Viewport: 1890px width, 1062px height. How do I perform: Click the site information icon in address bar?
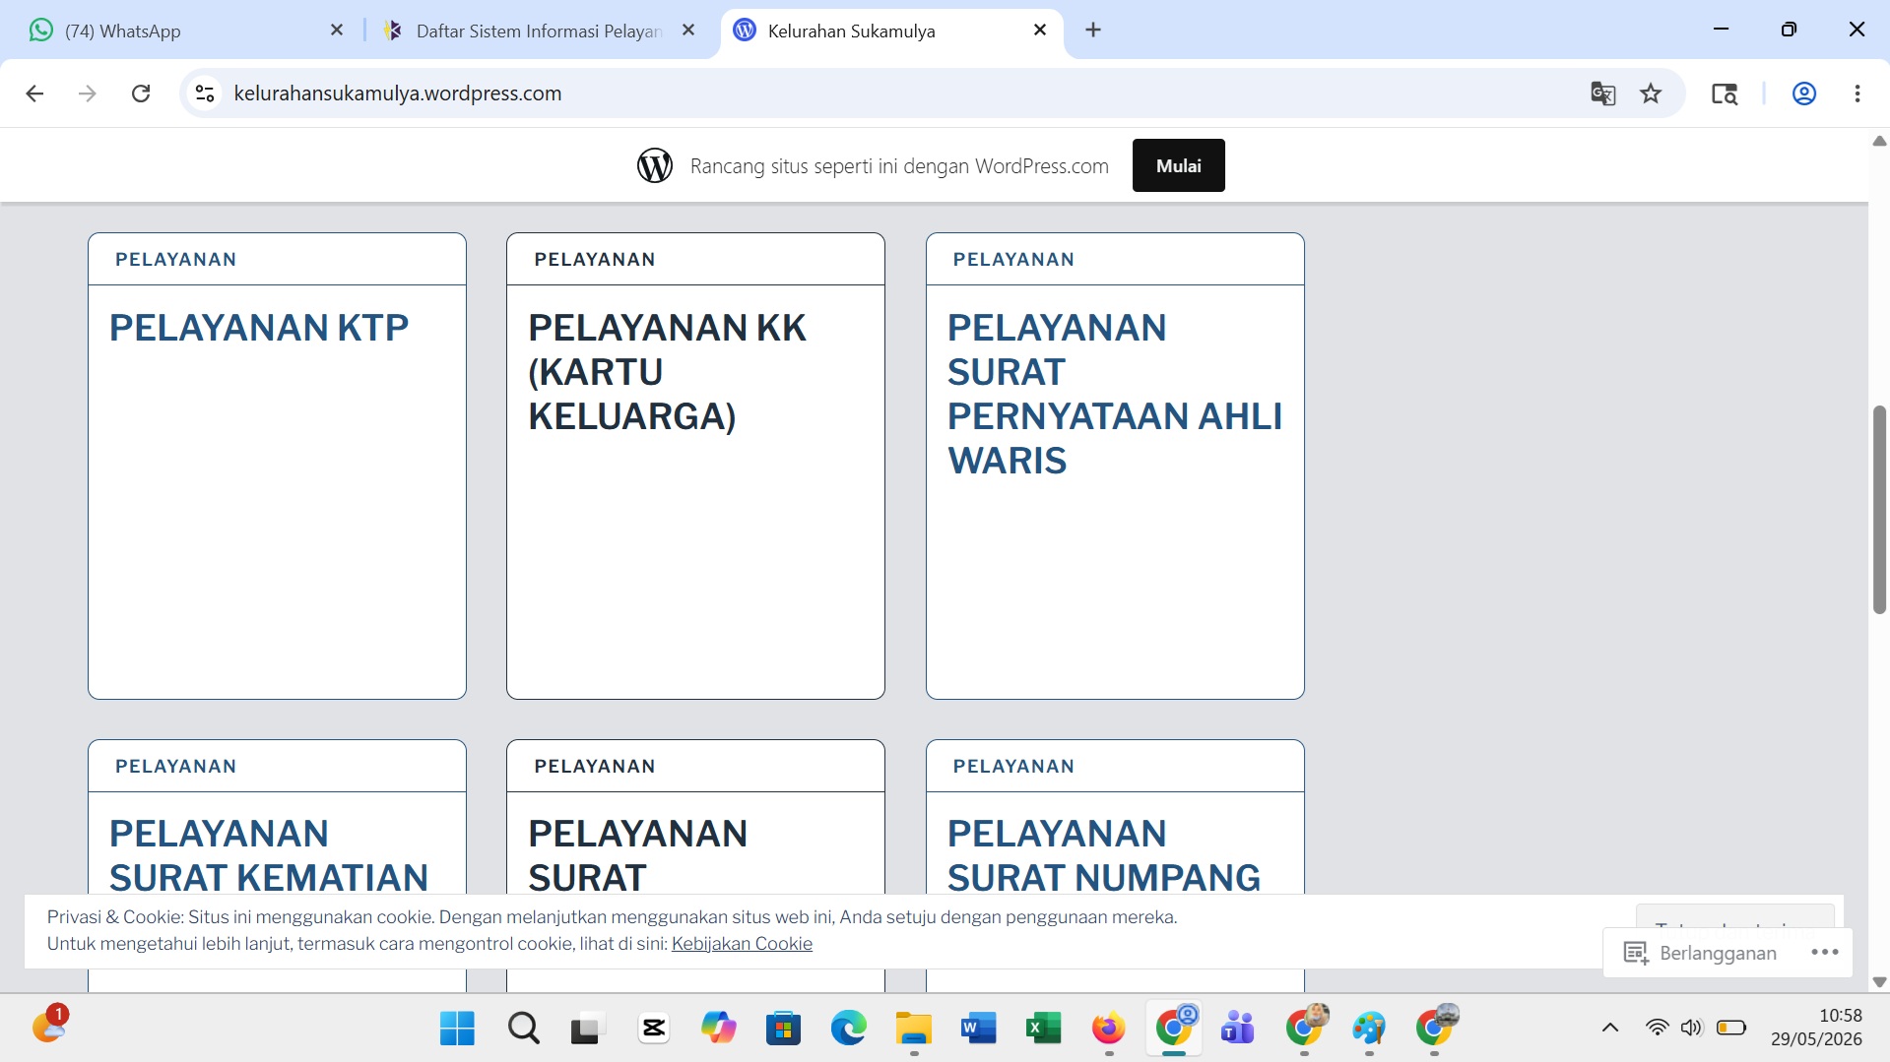tap(205, 94)
